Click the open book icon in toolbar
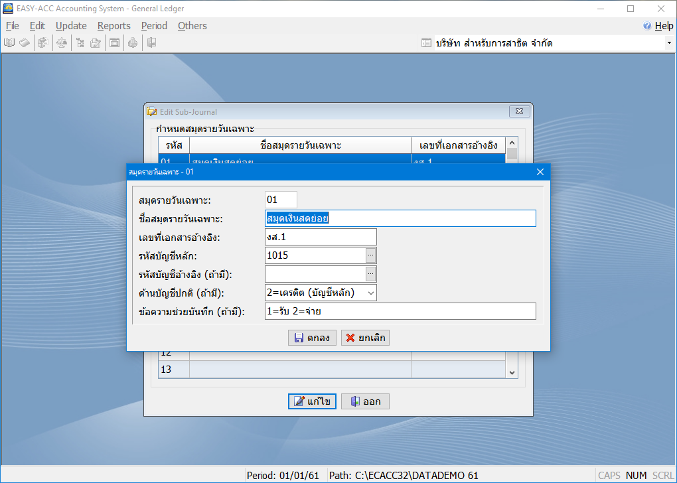The image size is (677, 483). (10, 43)
